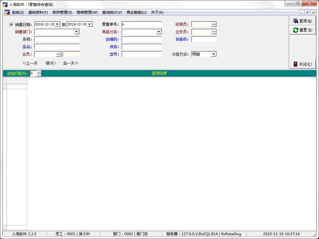Click the title bar application icon
The width and height of the screenshot is (319, 239).
pyautogui.click(x=5, y=4)
